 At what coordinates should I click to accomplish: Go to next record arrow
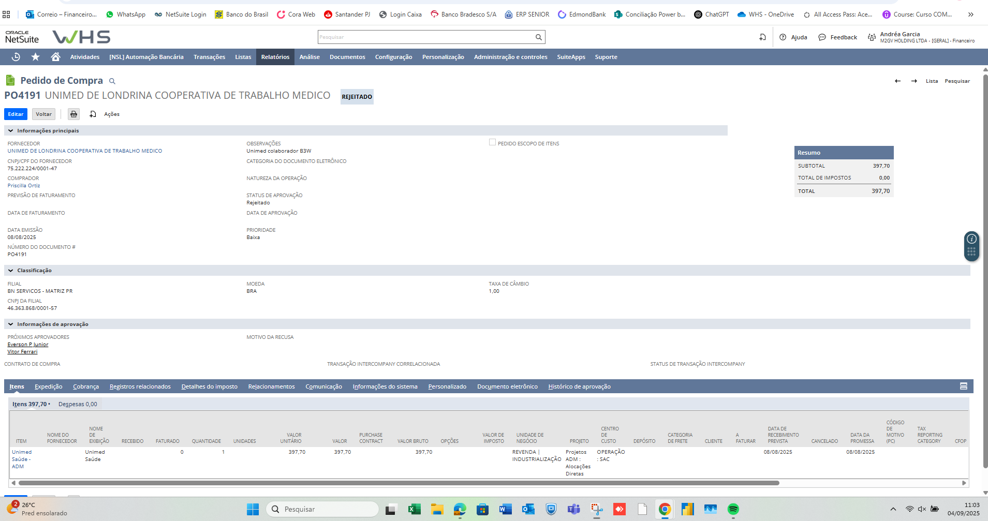(x=914, y=81)
